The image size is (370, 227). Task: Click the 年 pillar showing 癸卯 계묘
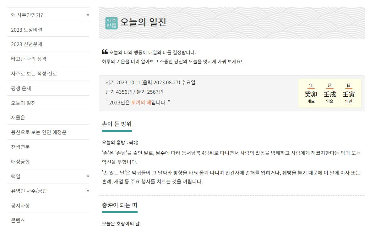(310, 93)
